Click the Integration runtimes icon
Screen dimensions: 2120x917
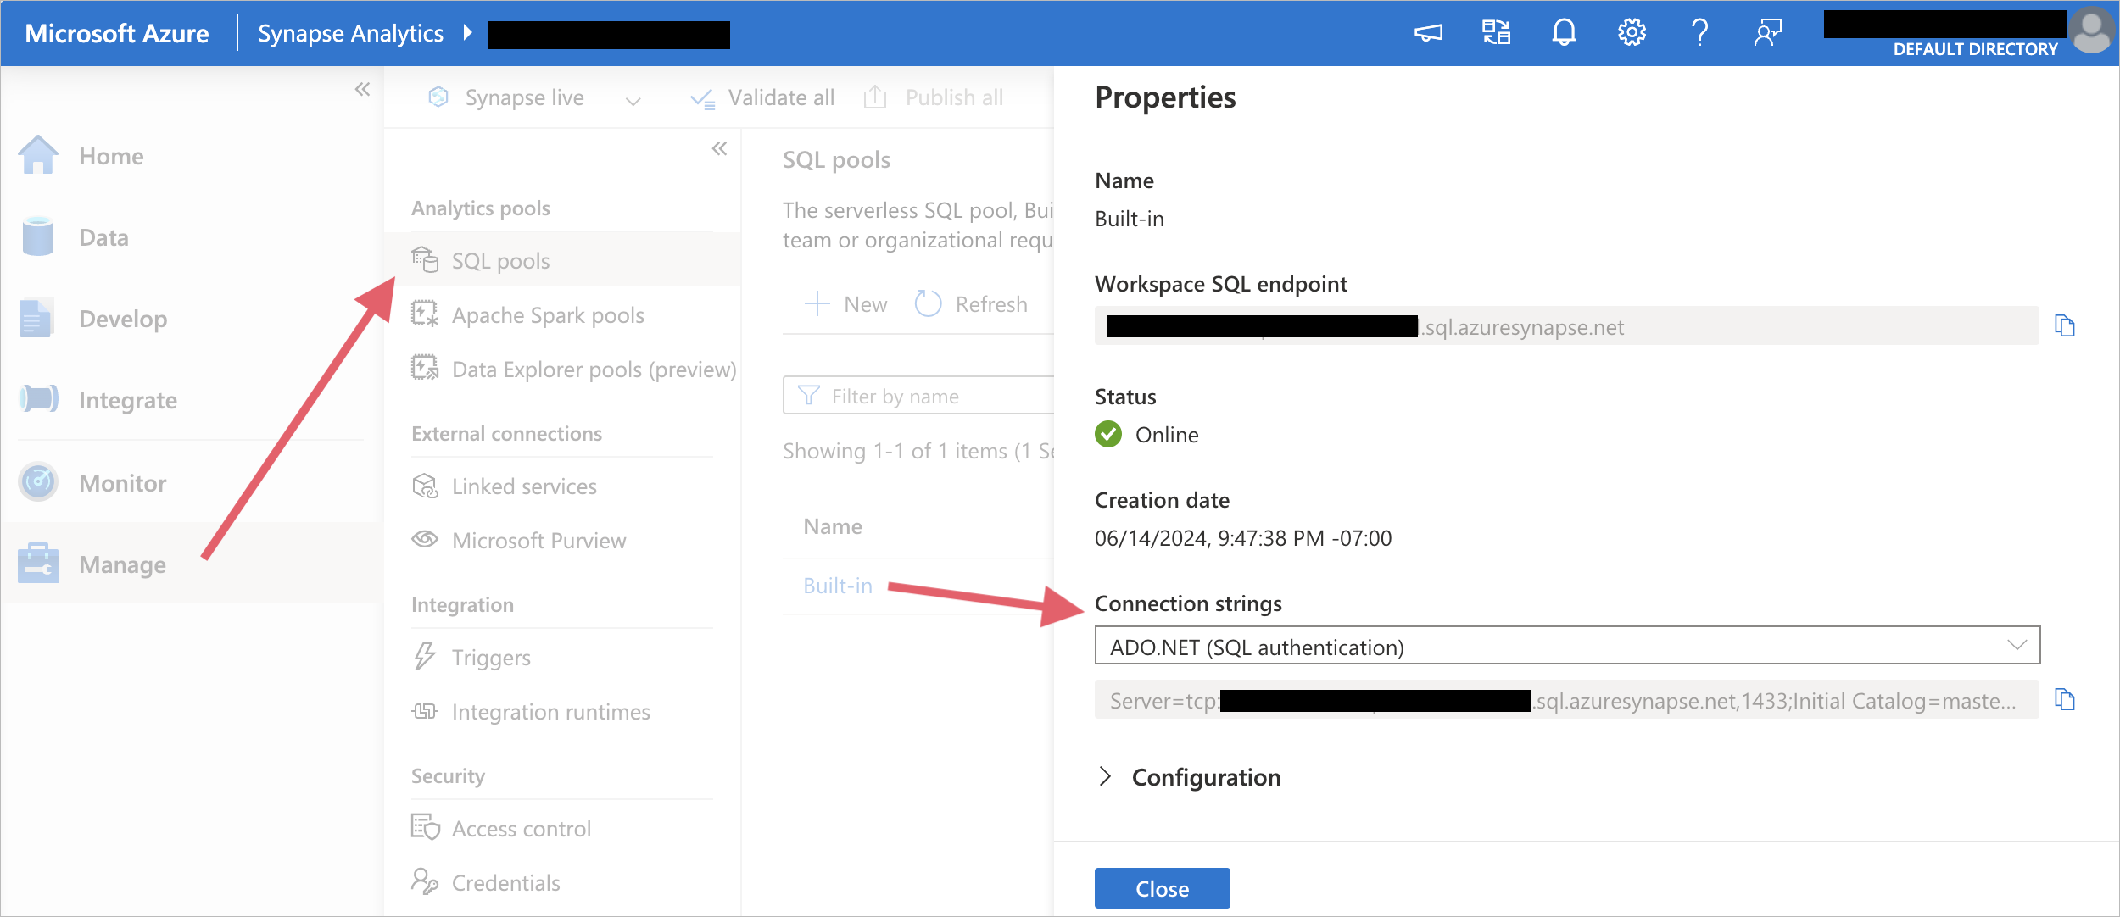point(424,711)
